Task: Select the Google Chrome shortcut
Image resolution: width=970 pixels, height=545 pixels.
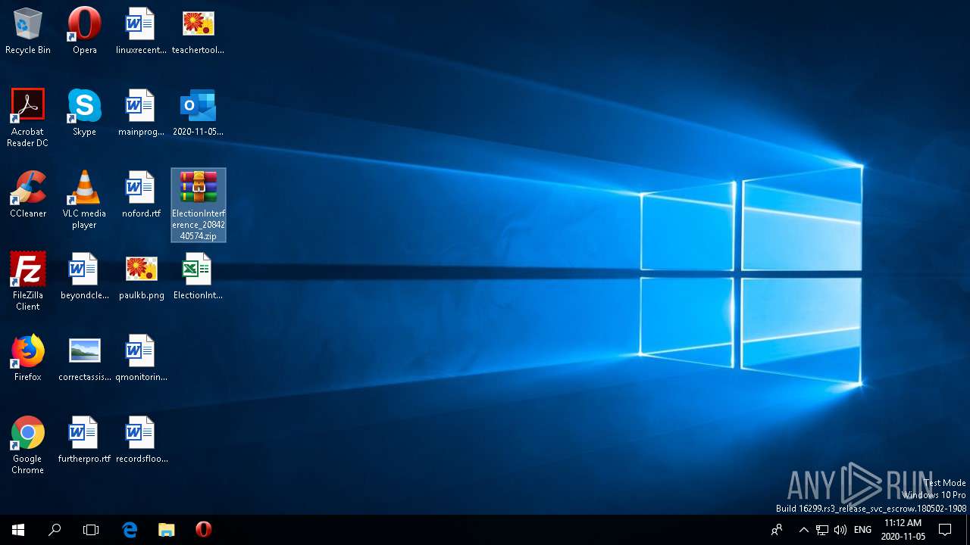Action: [28, 444]
